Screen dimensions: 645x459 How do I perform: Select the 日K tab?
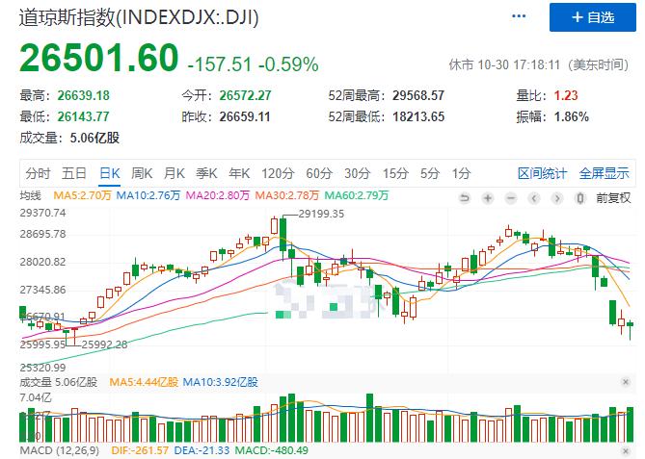tap(109, 173)
